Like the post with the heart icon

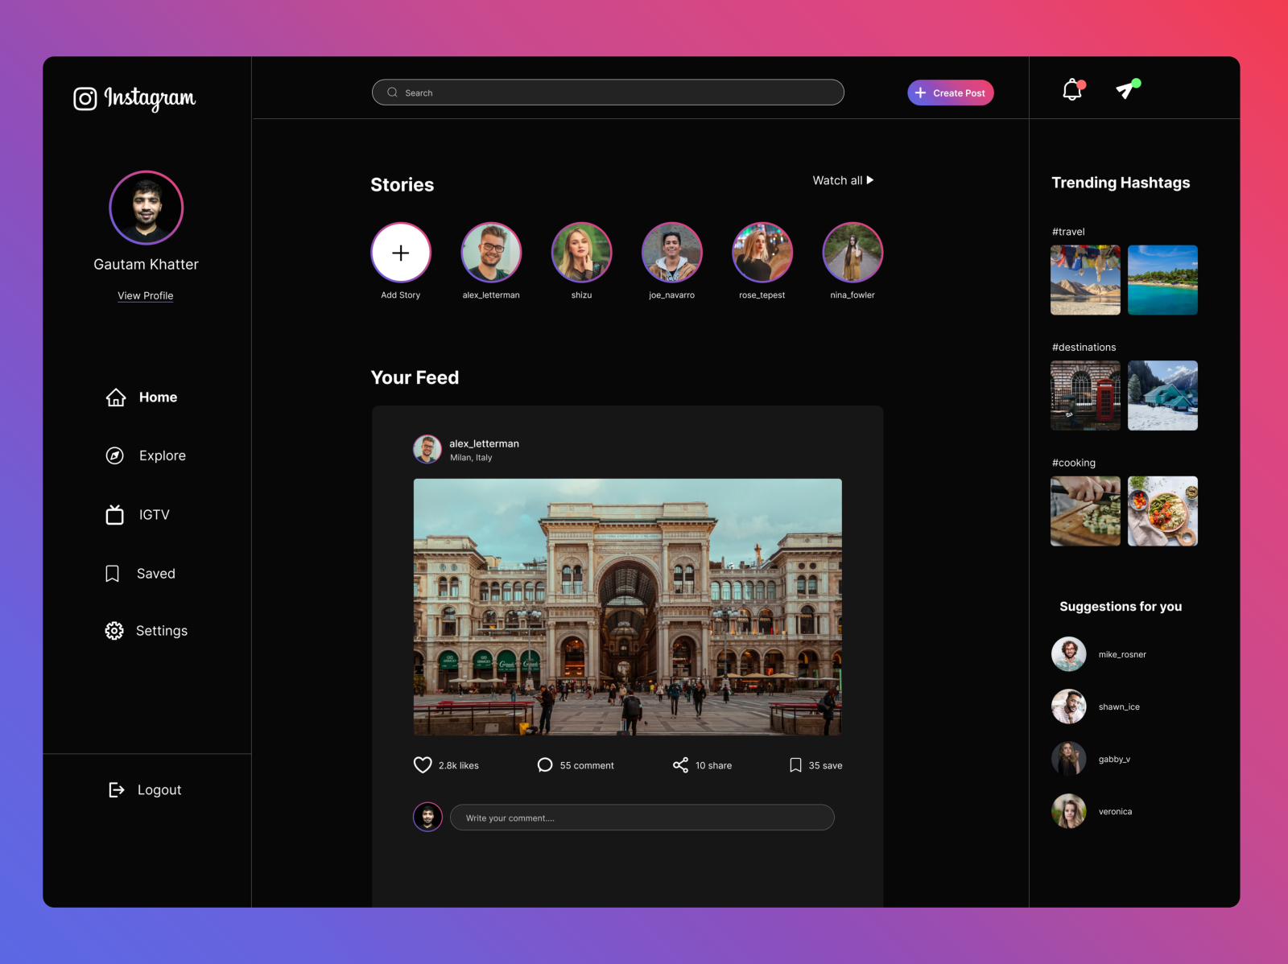(x=423, y=764)
